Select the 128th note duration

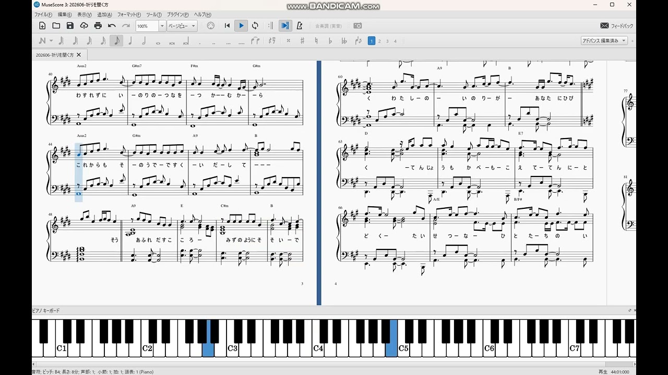62,41
